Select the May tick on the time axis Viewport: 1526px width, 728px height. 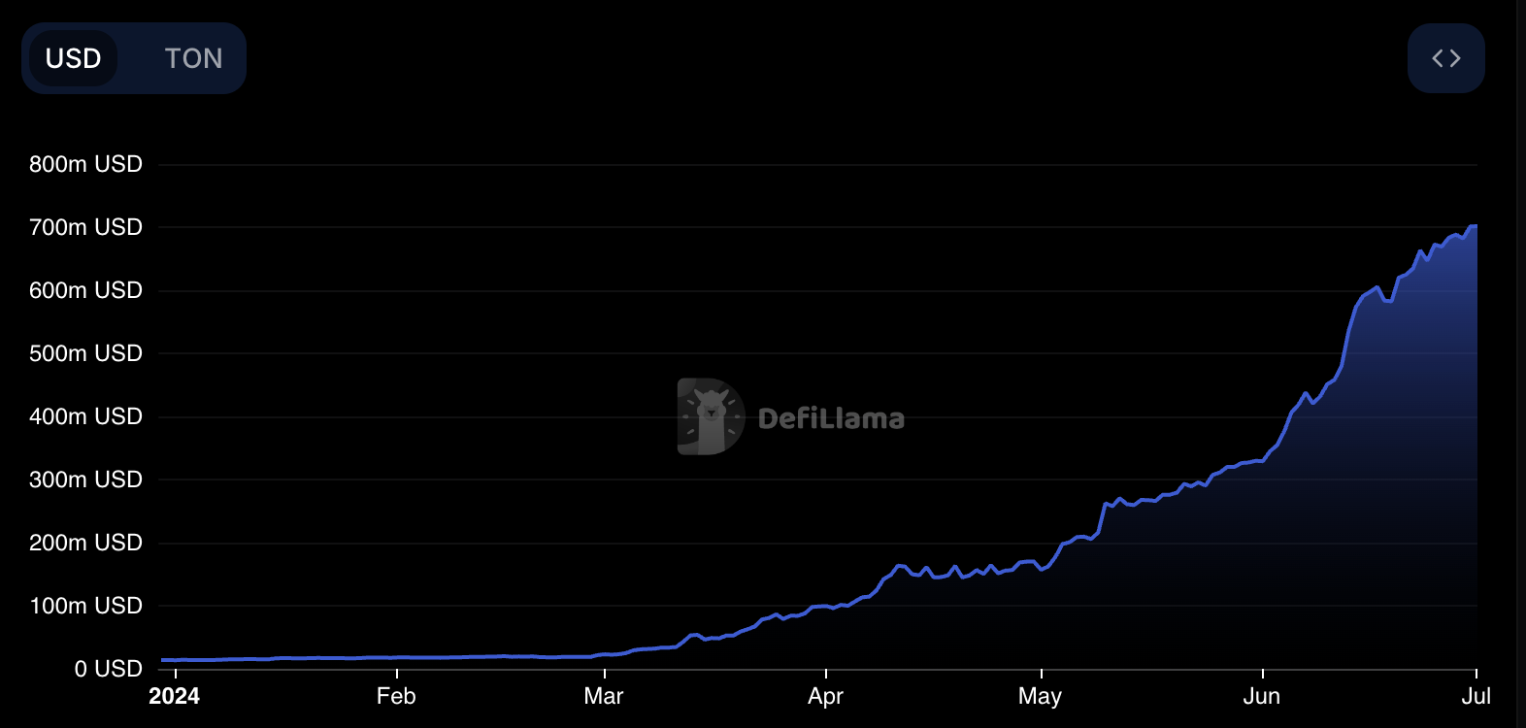click(x=1040, y=696)
